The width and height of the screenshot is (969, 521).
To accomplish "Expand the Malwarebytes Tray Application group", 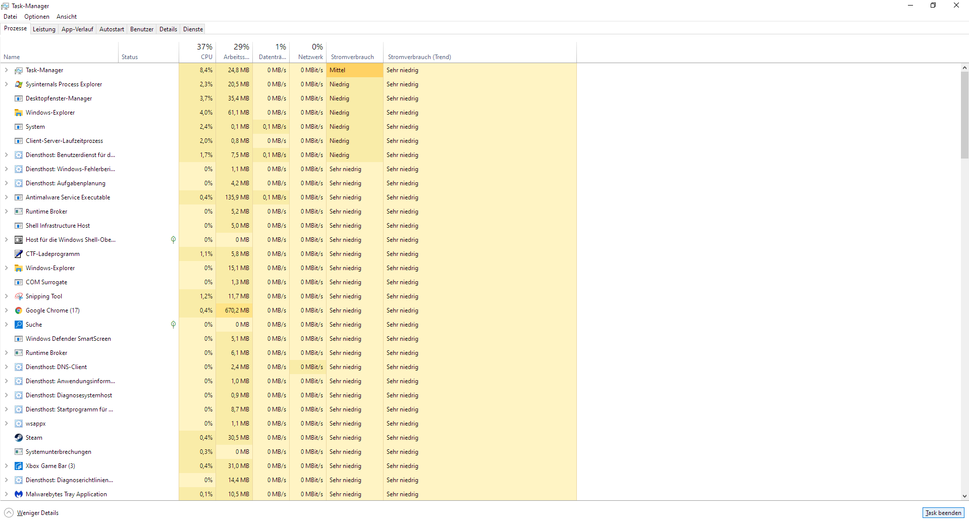I will tap(6, 494).
